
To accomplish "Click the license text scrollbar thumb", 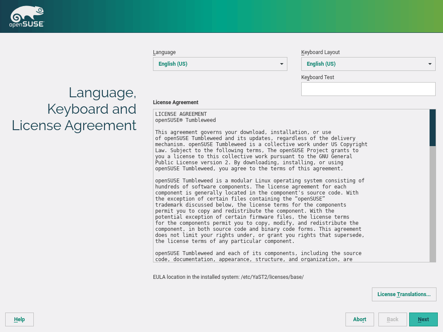I will [x=432, y=128].
